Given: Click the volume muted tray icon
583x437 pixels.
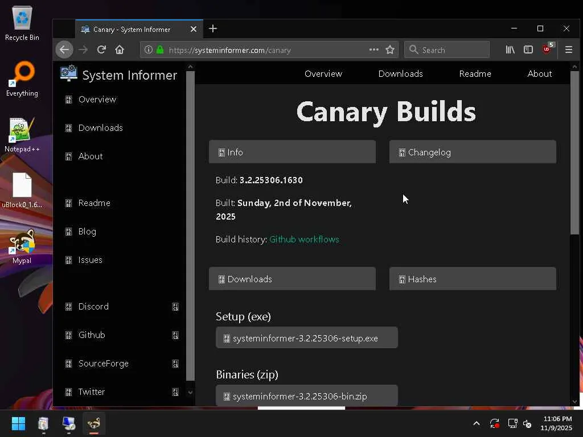Looking at the screenshot, I should pyautogui.click(x=527, y=423).
